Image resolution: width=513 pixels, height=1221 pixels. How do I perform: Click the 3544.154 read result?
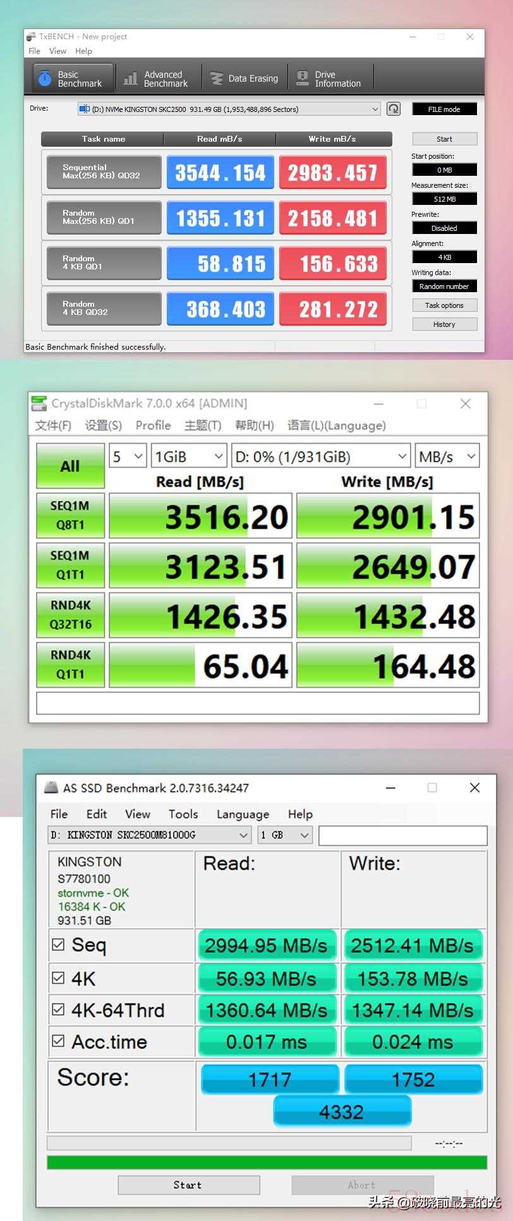tap(220, 172)
